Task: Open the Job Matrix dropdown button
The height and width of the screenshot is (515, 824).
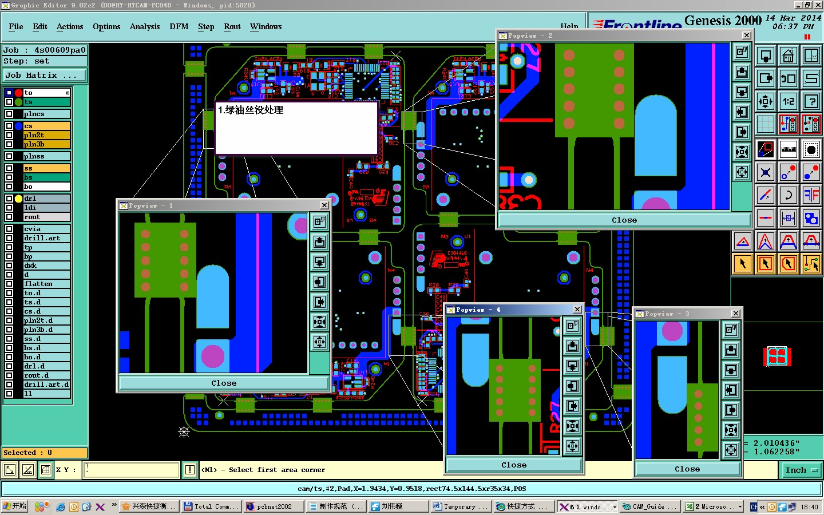Action: [44, 75]
